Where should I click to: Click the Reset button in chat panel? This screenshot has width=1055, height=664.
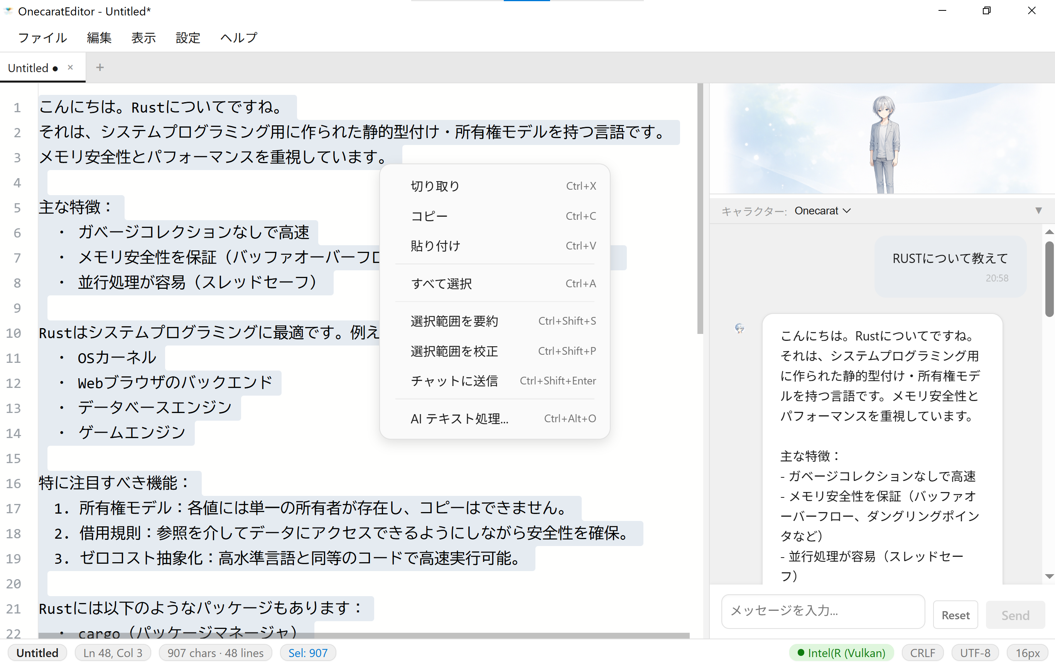(955, 614)
